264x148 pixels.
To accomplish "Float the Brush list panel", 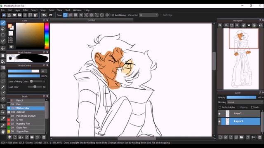I will point(44,96).
